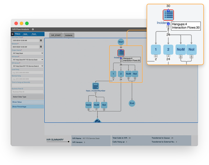This screenshot has height=165, width=209.
Task: Choose the Show Percentage option
Action: tap(28, 107)
